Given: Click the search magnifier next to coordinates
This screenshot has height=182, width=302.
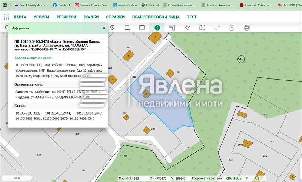Looking at the screenshot, I should [257, 178].
